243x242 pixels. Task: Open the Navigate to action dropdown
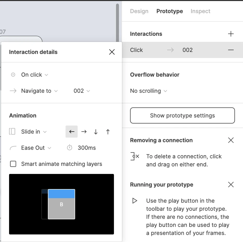click(39, 91)
